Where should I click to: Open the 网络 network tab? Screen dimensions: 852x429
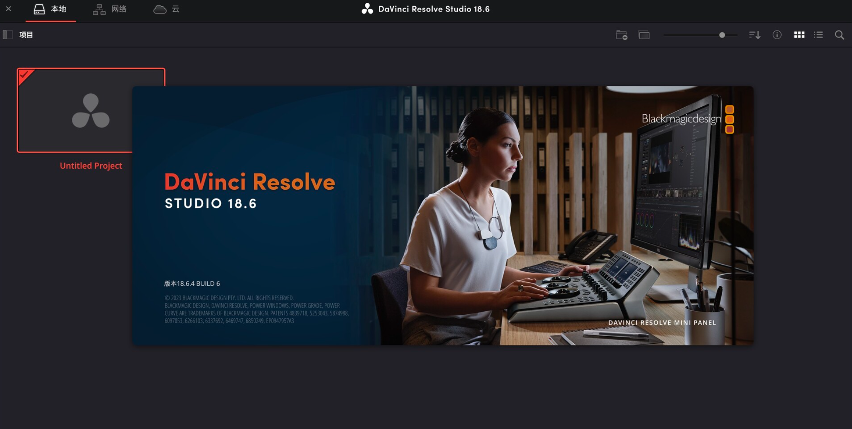(110, 9)
